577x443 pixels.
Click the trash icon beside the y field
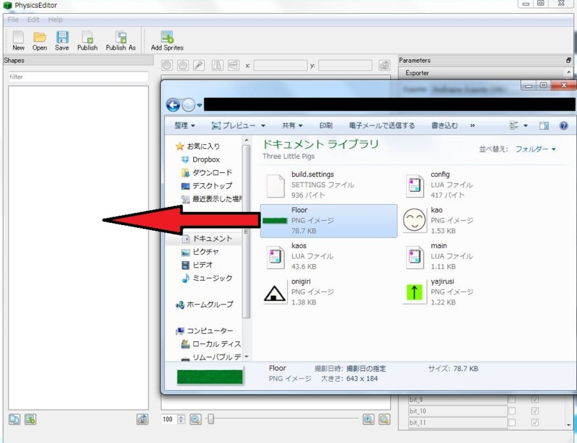[x=384, y=65]
